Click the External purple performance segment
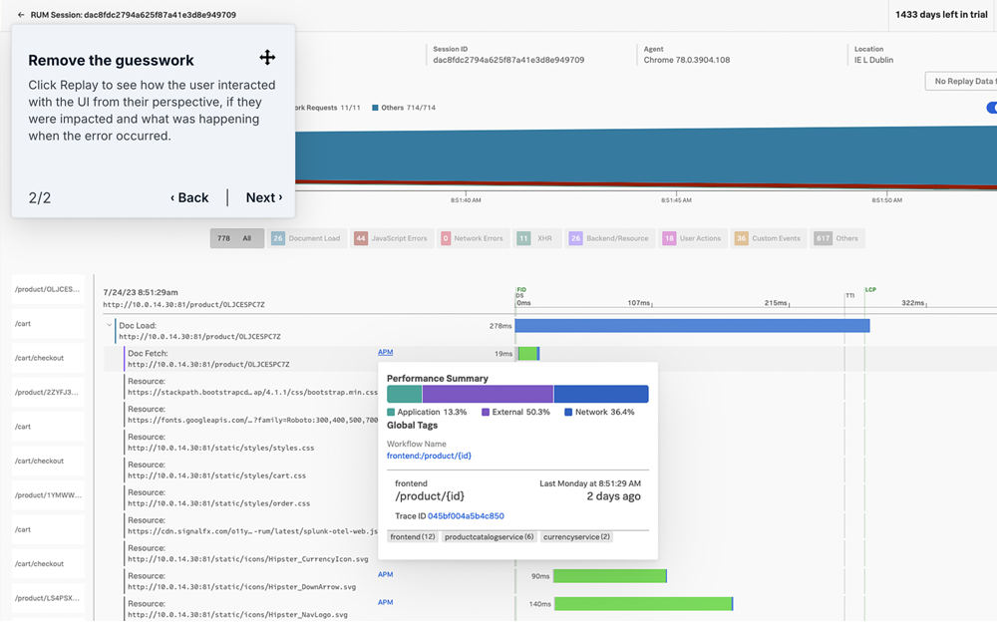Viewport: 997px width, 623px height. click(x=488, y=394)
